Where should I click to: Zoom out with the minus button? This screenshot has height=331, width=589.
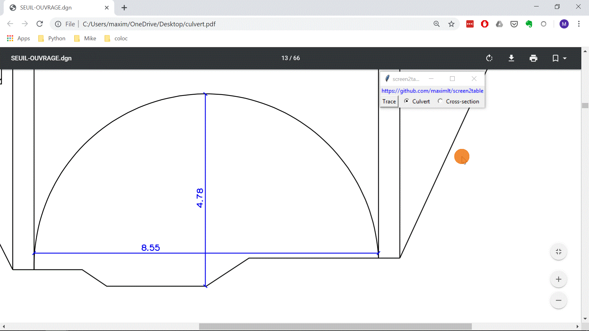[x=558, y=300]
